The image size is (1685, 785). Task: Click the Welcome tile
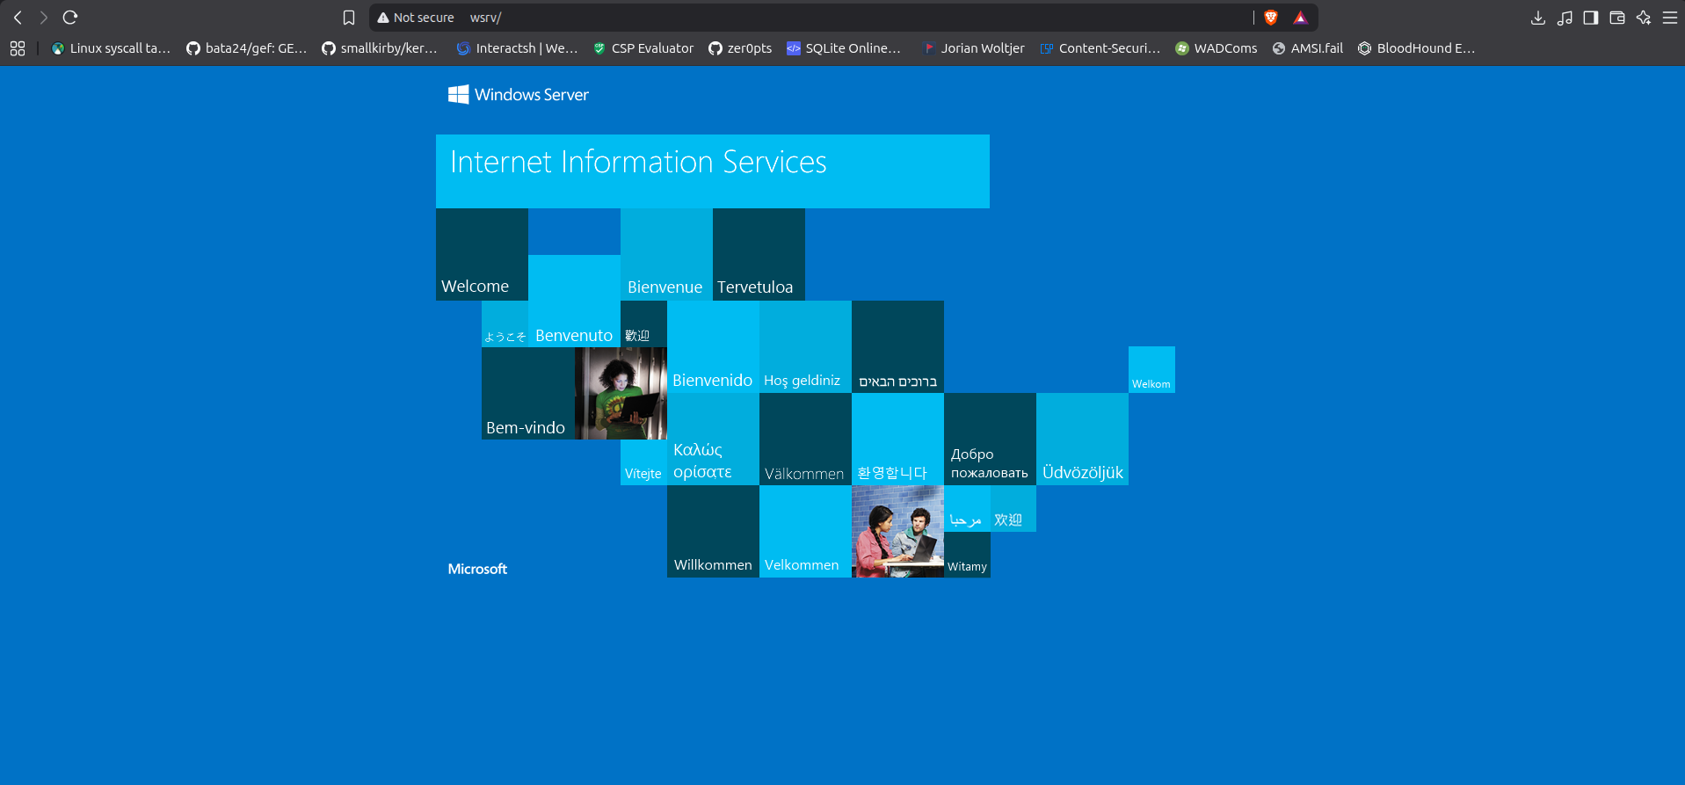coord(482,254)
